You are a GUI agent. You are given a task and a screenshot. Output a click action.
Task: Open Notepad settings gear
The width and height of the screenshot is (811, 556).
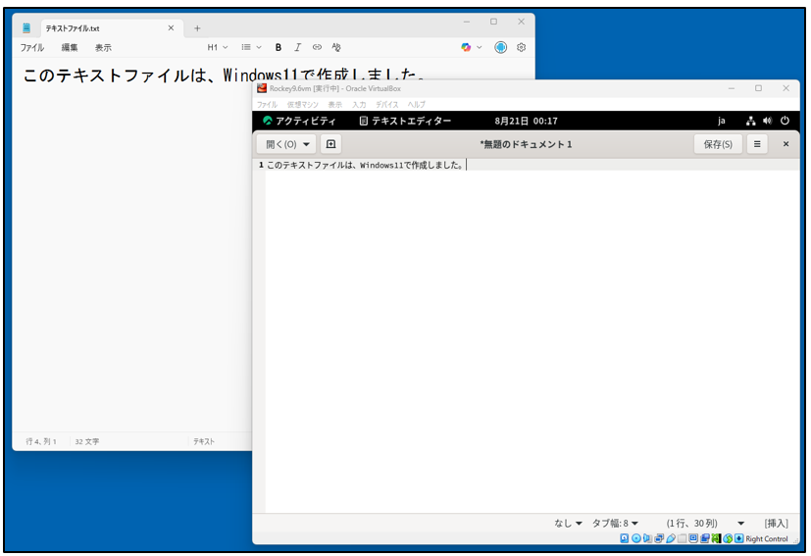[521, 47]
